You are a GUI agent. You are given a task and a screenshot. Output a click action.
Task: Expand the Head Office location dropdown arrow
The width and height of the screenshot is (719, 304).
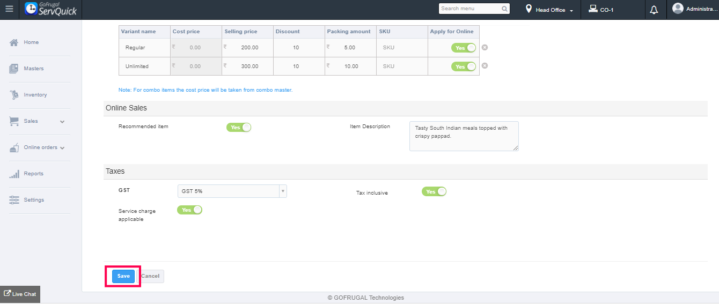571,11
